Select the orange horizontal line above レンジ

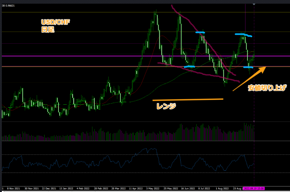188,99
